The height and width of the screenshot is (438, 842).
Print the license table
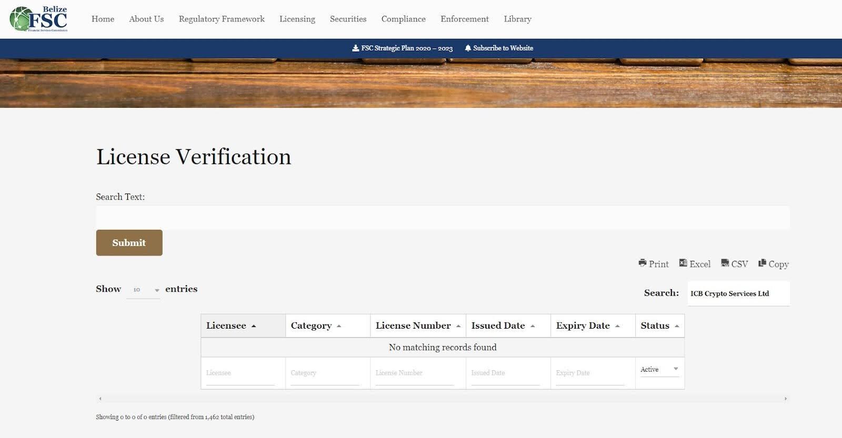pos(654,263)
